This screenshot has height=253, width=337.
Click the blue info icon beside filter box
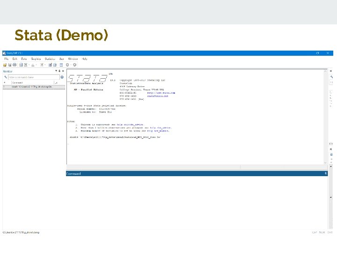coord(62,77)
